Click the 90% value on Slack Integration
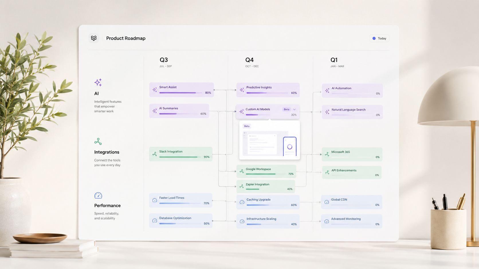This screenshot has height=269, width=479. (x=207, y=157)
